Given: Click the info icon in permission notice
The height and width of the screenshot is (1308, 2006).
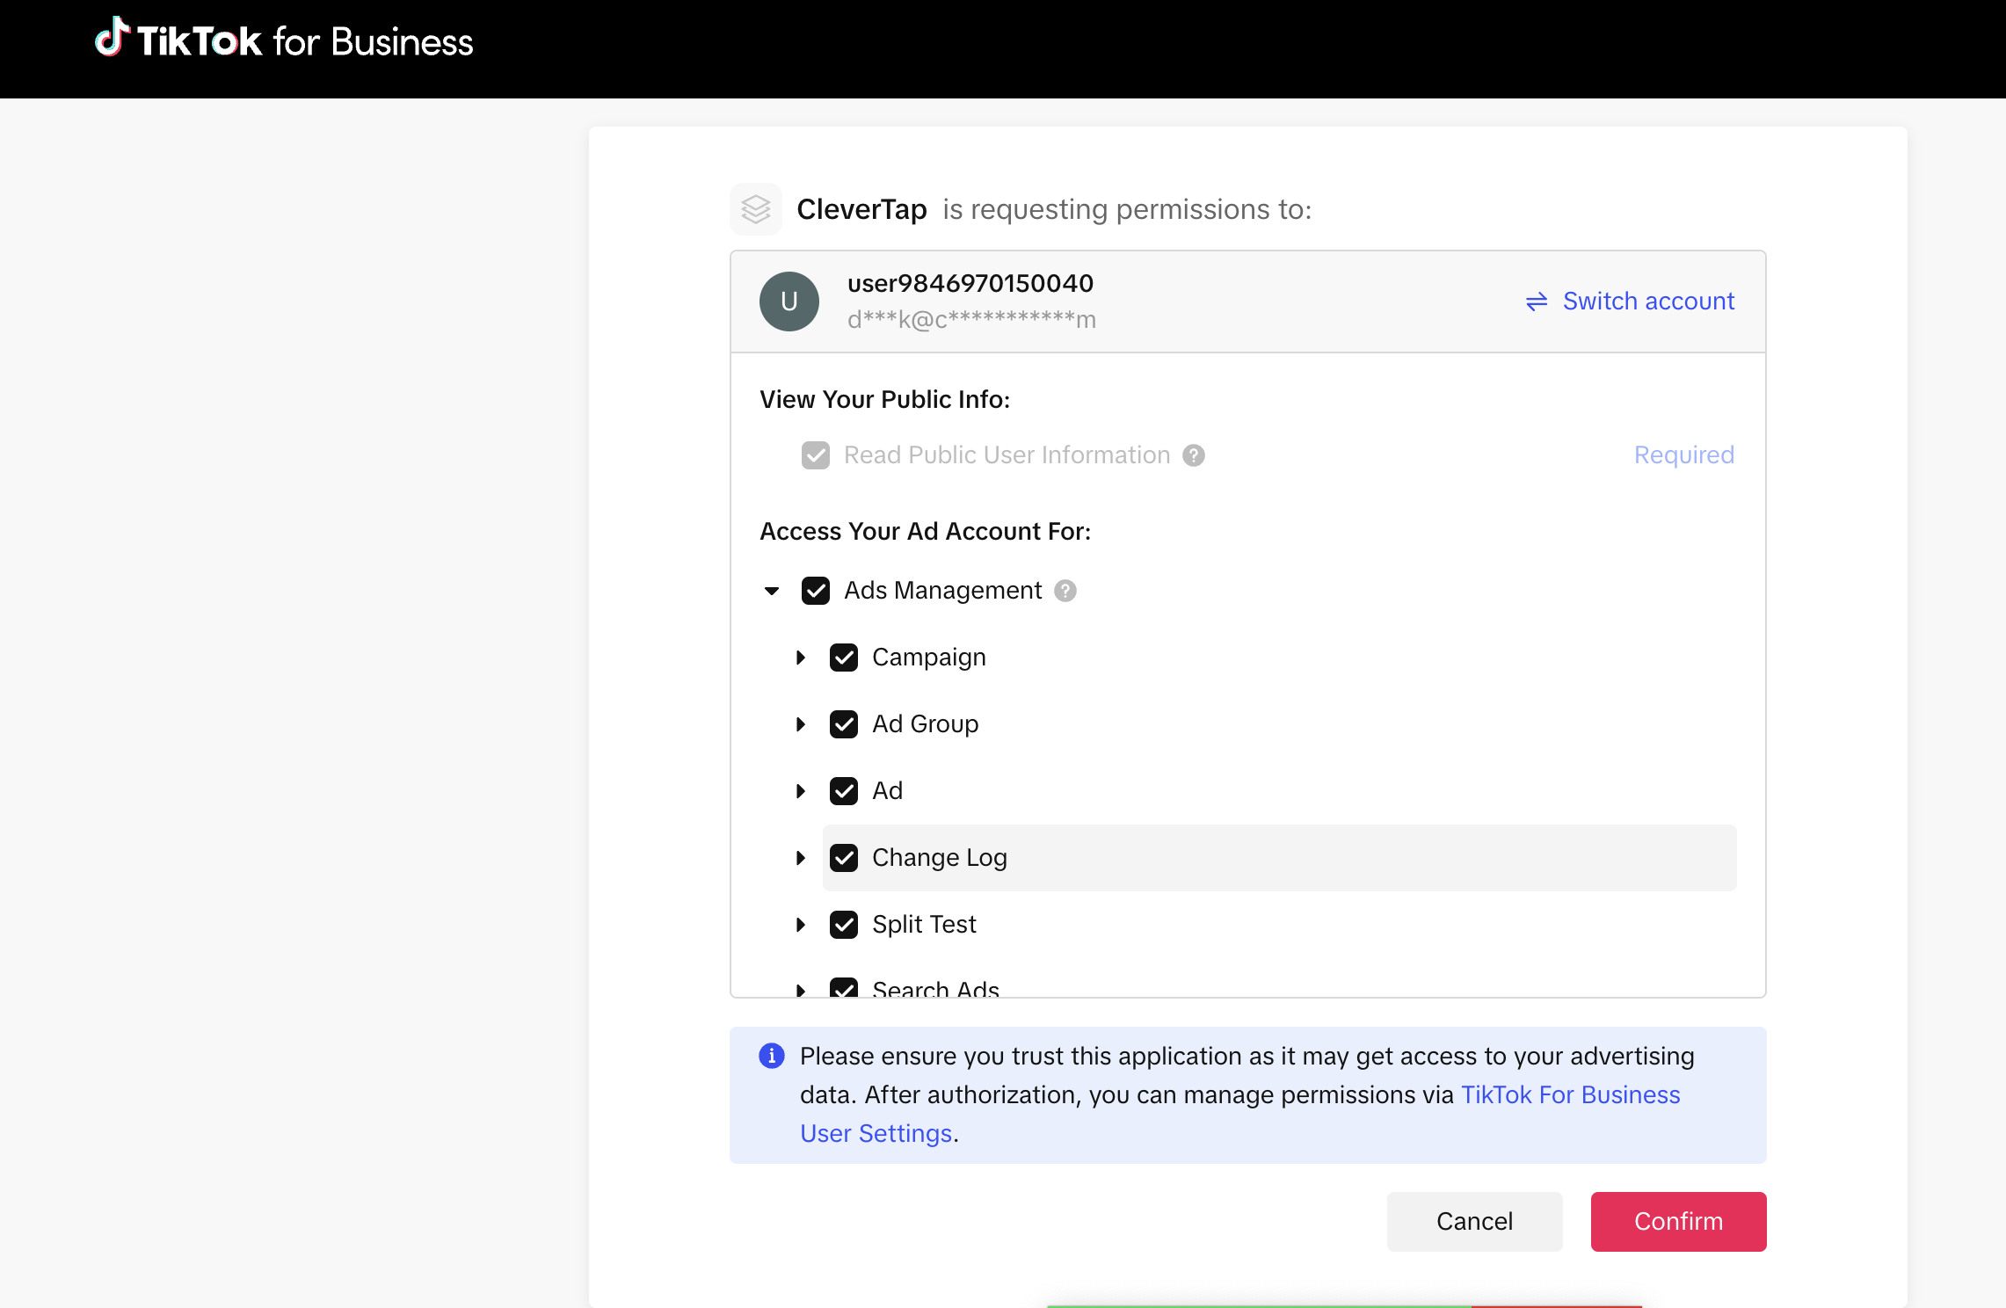Looking at the screenshot, I should (x=771, y=1054).
